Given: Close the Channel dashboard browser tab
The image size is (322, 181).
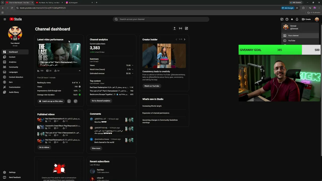Looking at the screenshot, I should point(32,3).
